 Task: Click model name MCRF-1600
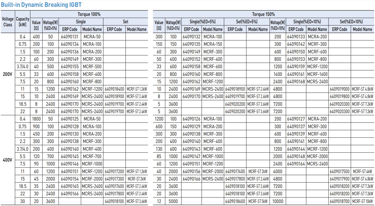tap(317, 74)
